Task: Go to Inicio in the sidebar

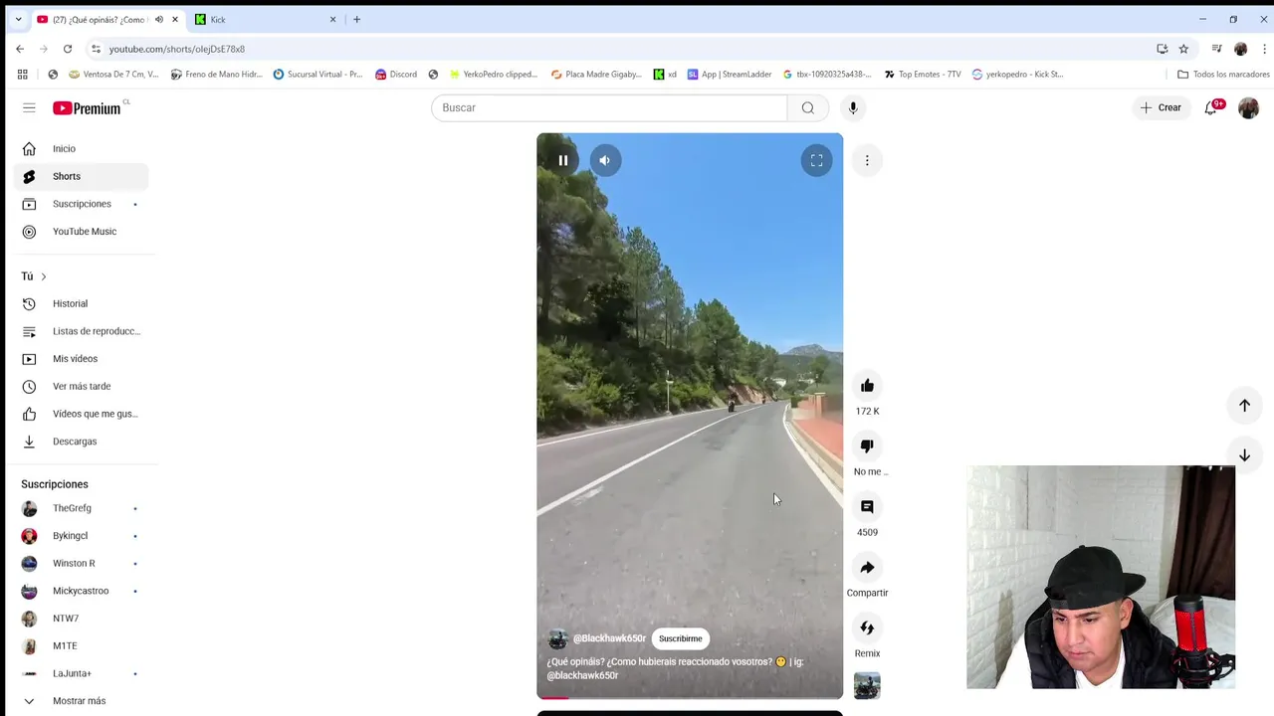Action: (82, 149)
